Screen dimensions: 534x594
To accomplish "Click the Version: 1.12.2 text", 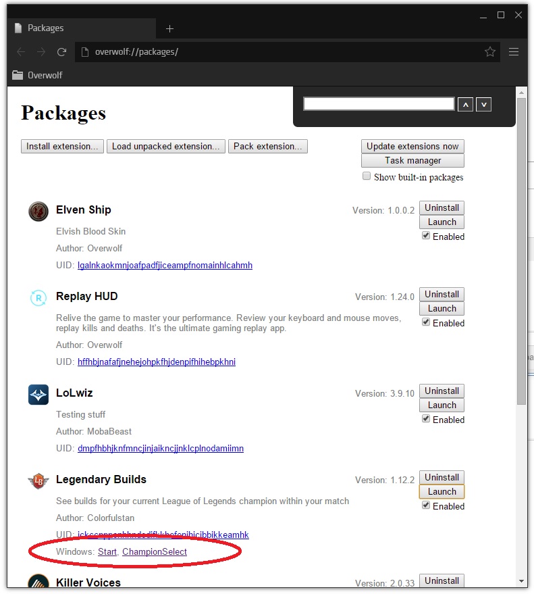I will [385, 480].
